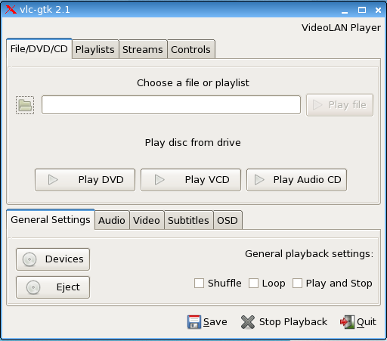The image size is (387, 341).
Task: Open the Streams tab
Action: coord(143,49)
